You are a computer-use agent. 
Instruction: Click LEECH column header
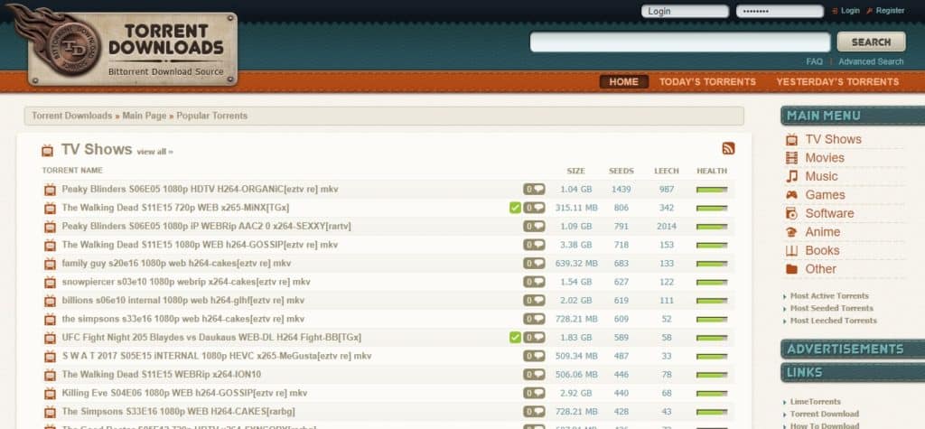pos(667,171)
